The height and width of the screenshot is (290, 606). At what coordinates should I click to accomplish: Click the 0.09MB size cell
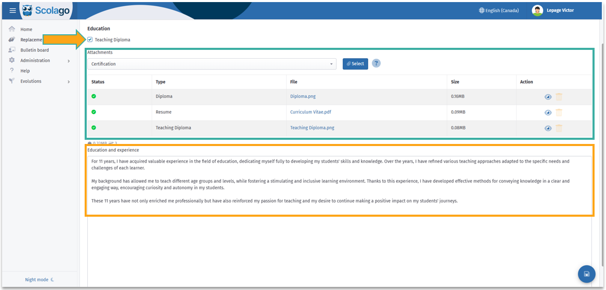458,112
